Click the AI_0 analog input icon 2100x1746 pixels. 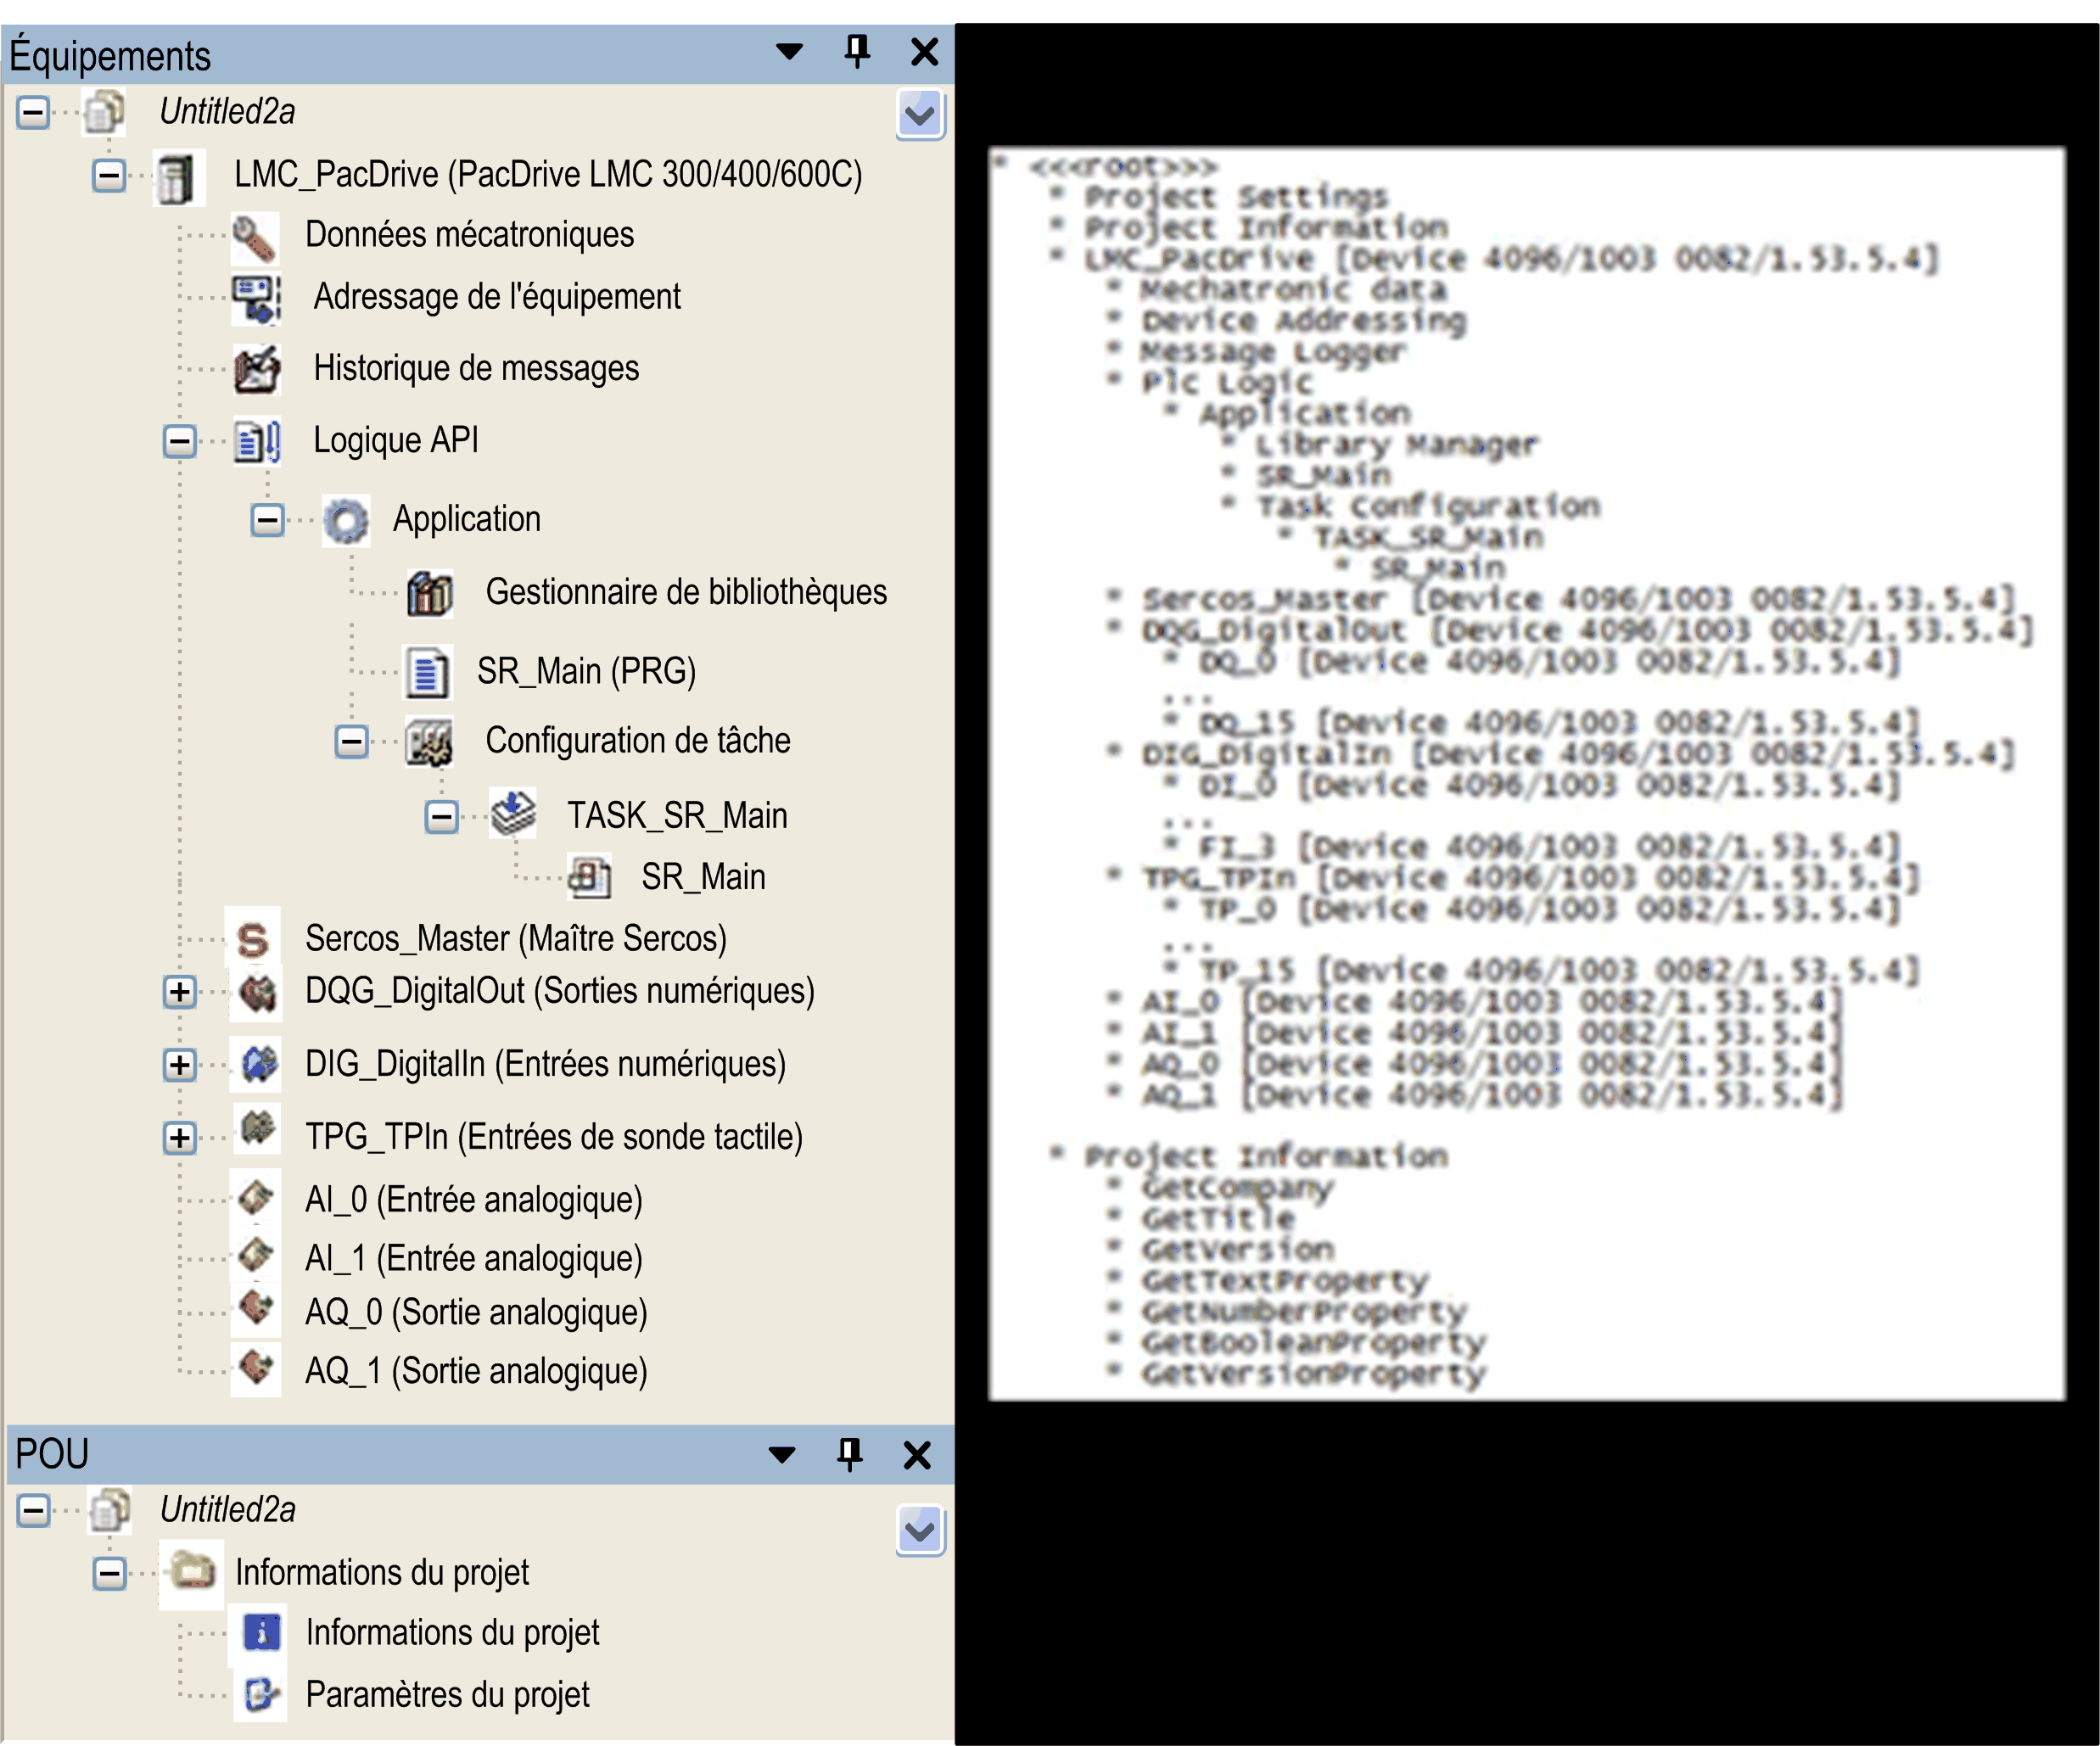(x=256, y=1197)
